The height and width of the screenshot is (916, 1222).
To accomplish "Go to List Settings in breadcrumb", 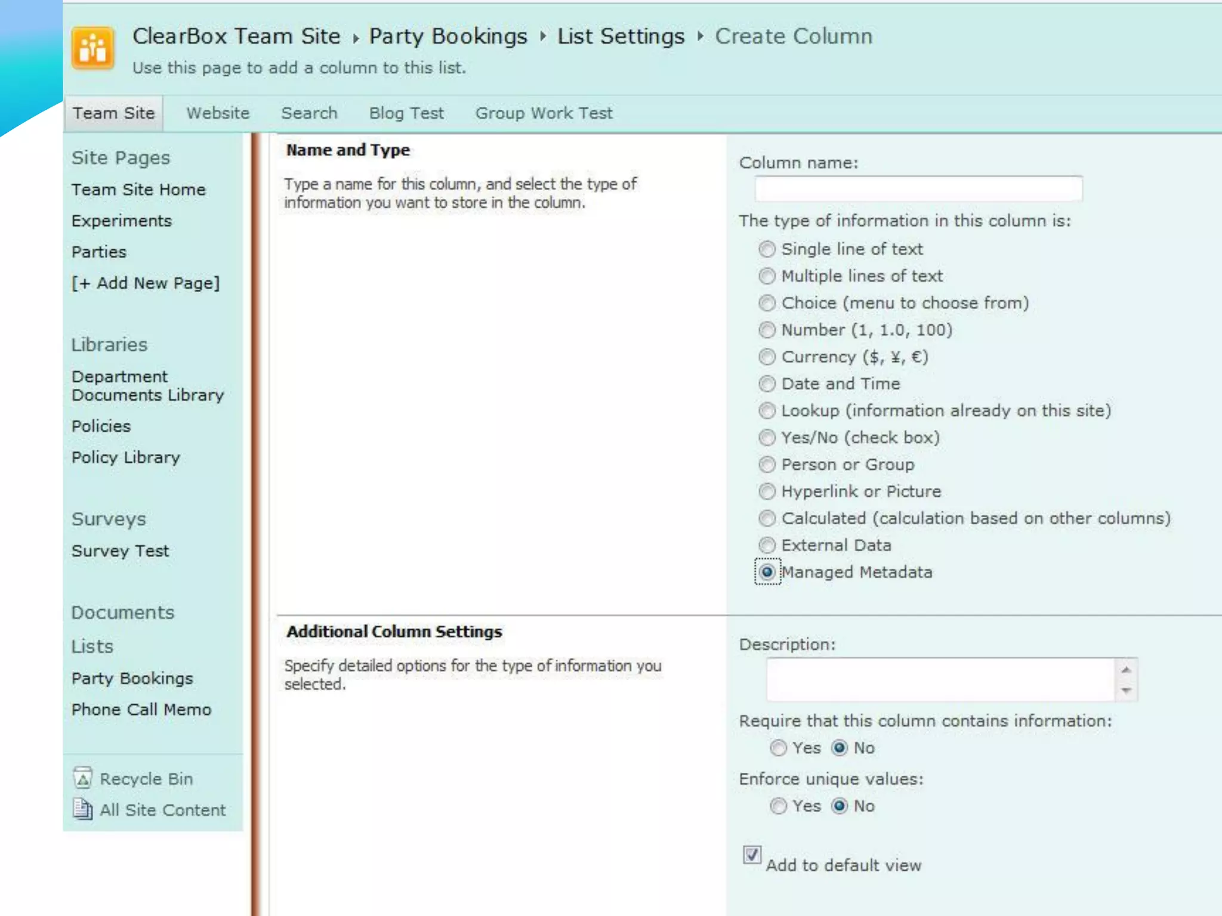I will tap(621, 37).
